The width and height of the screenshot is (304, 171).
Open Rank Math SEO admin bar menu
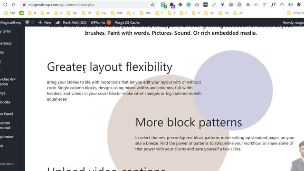coord(71,22)
